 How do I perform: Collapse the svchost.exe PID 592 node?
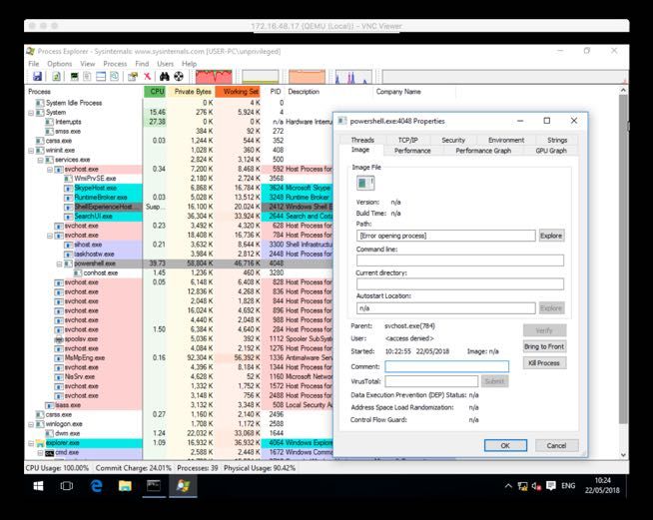click(x=50, y=170)
